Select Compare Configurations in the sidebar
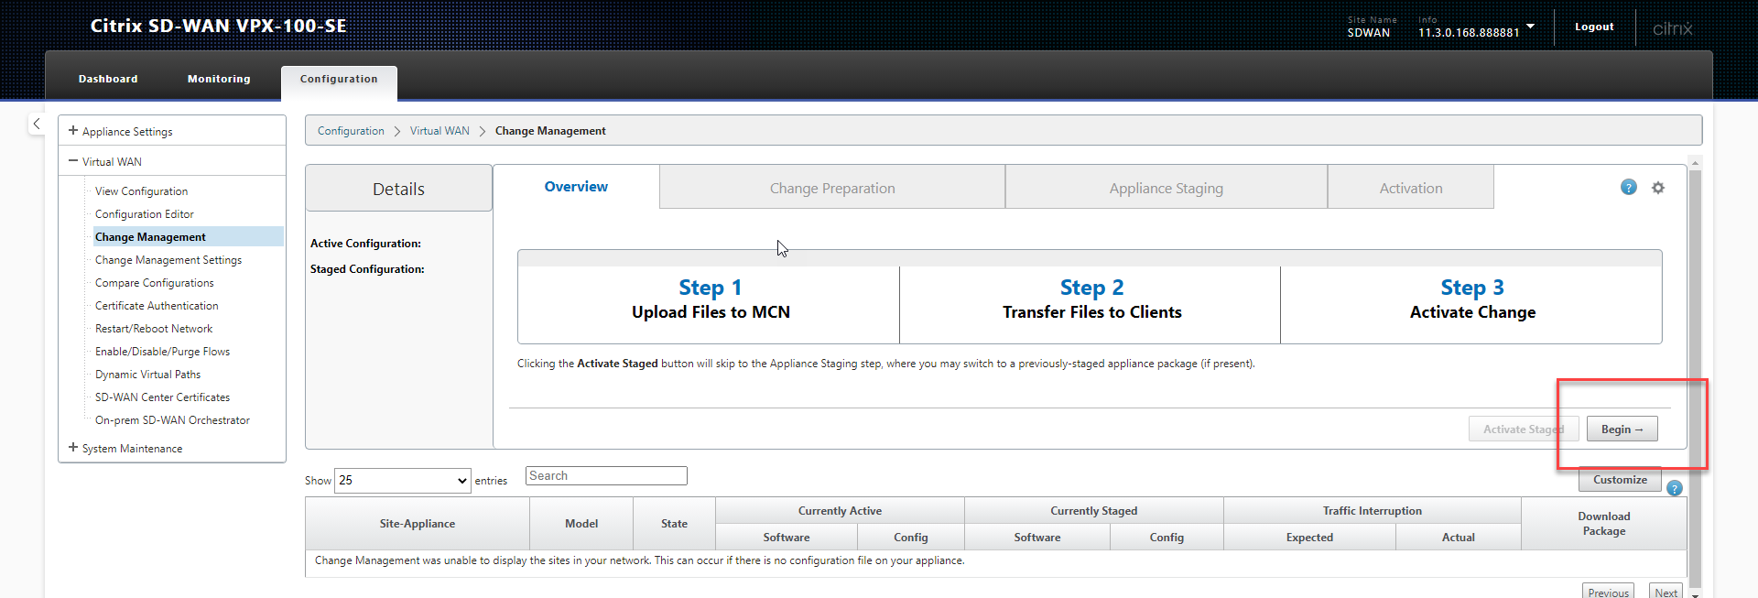The width and height of the screenshot is (1758, 598). (155, 283)
